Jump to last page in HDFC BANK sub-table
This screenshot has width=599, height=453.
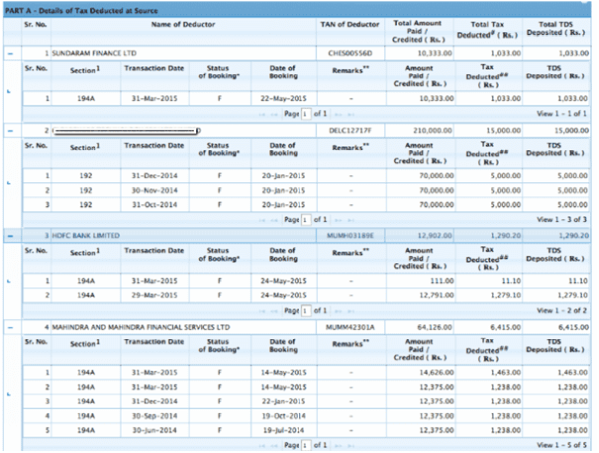click(350, 309)
